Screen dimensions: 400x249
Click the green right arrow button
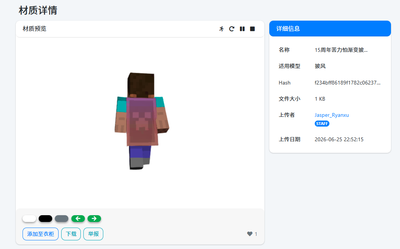pos(94,219)
